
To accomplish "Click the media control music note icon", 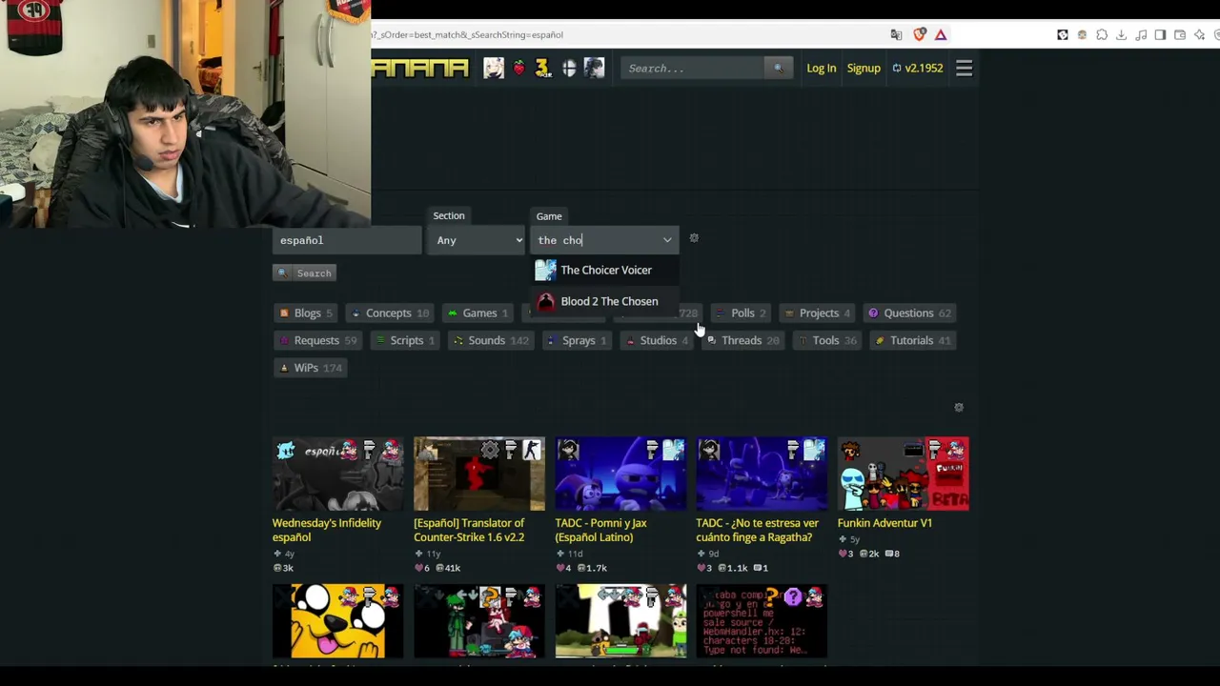I will pyautogui.click(x=1141, y=35).
